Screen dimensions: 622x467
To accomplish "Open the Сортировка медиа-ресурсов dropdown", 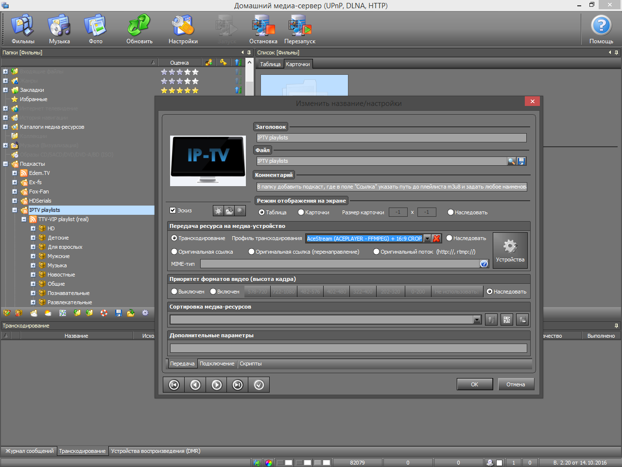I will click(x=477, y=320).
